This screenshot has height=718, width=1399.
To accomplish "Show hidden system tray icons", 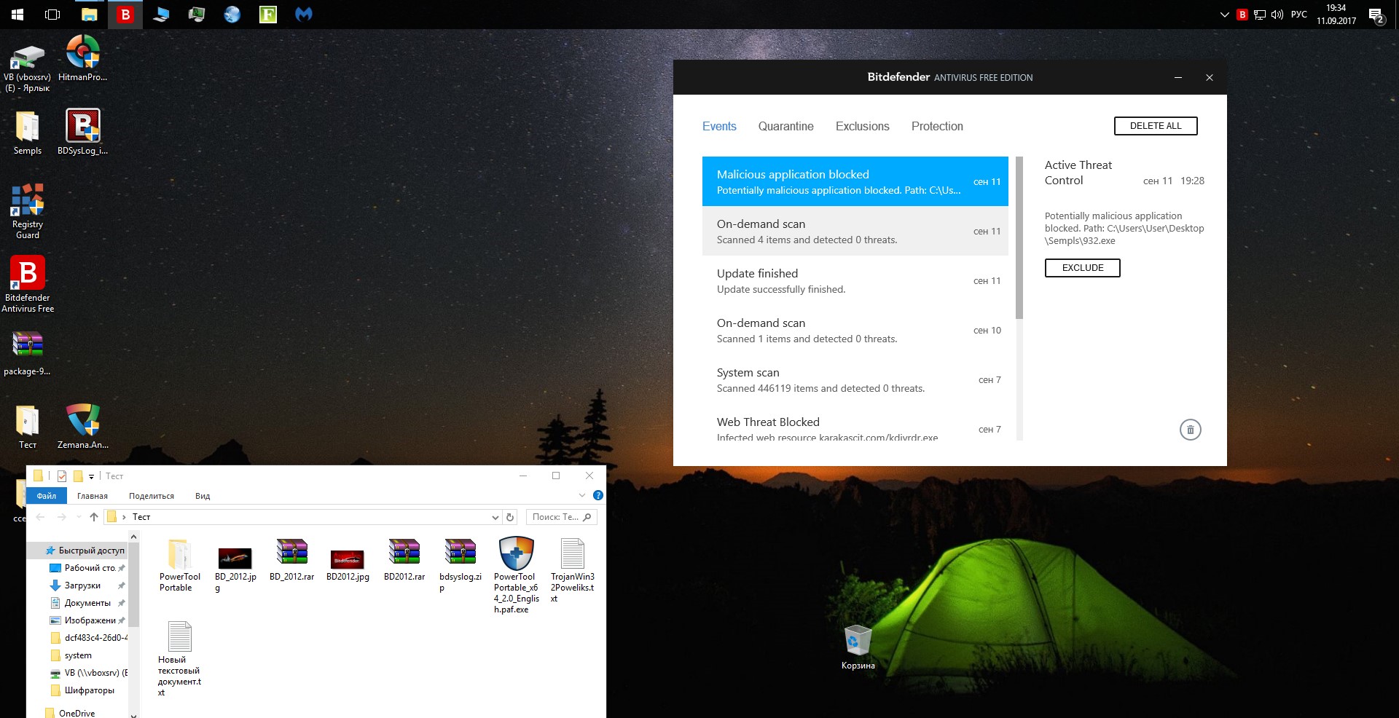I will [x=1224, y=15].
